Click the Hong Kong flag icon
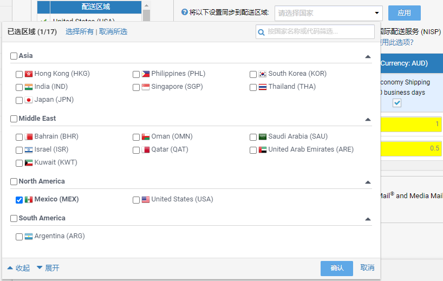This screenshot has width=443, height=281. [x=29, y=74]
